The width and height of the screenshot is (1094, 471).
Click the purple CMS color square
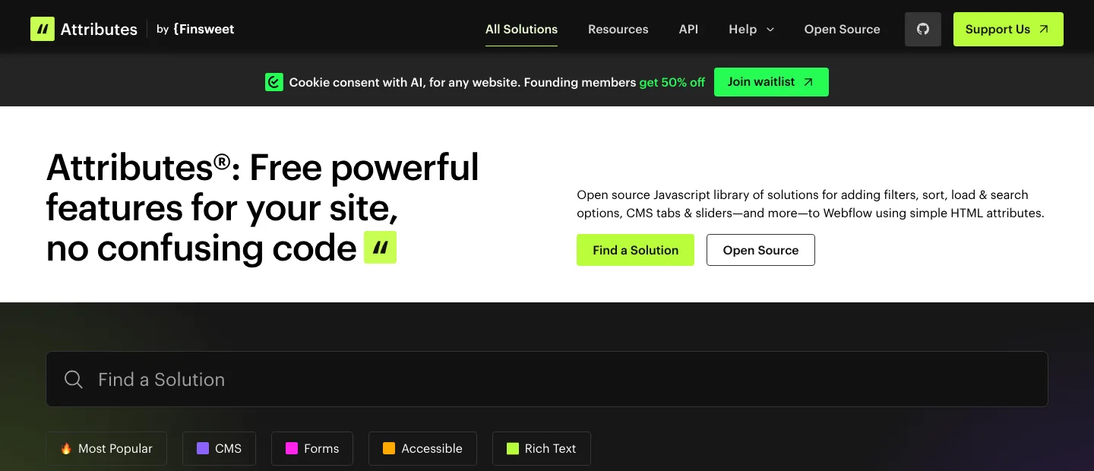click(203, 448)
